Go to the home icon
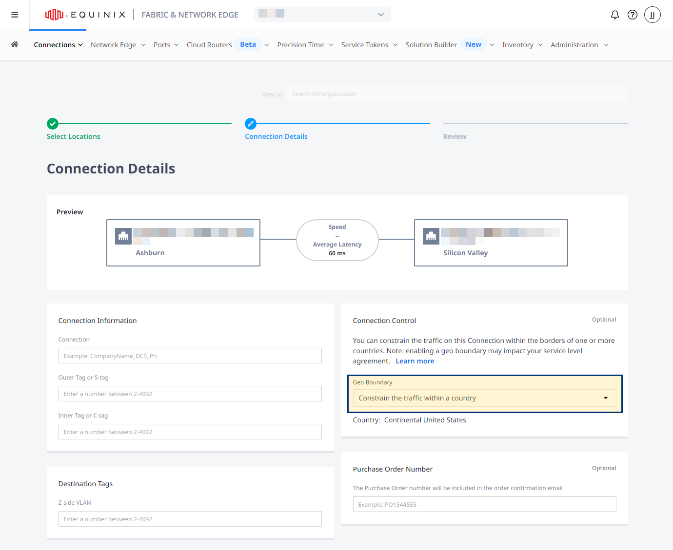This screenshot has width=673, height=550. tap(15, 44)
